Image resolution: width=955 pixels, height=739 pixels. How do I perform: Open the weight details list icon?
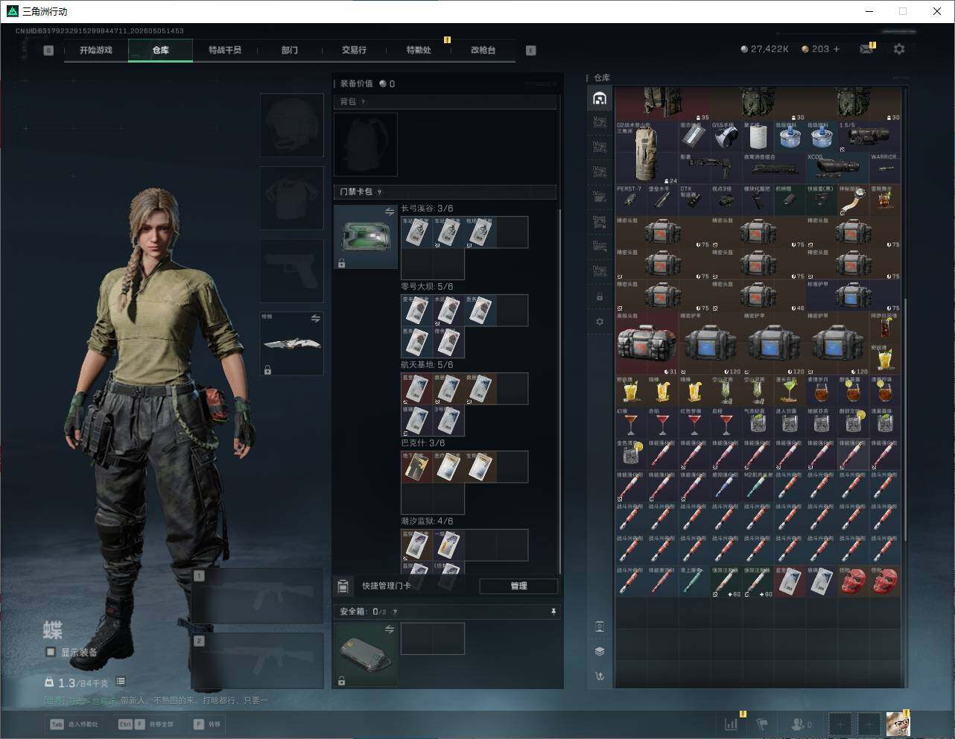pos(121,682)
